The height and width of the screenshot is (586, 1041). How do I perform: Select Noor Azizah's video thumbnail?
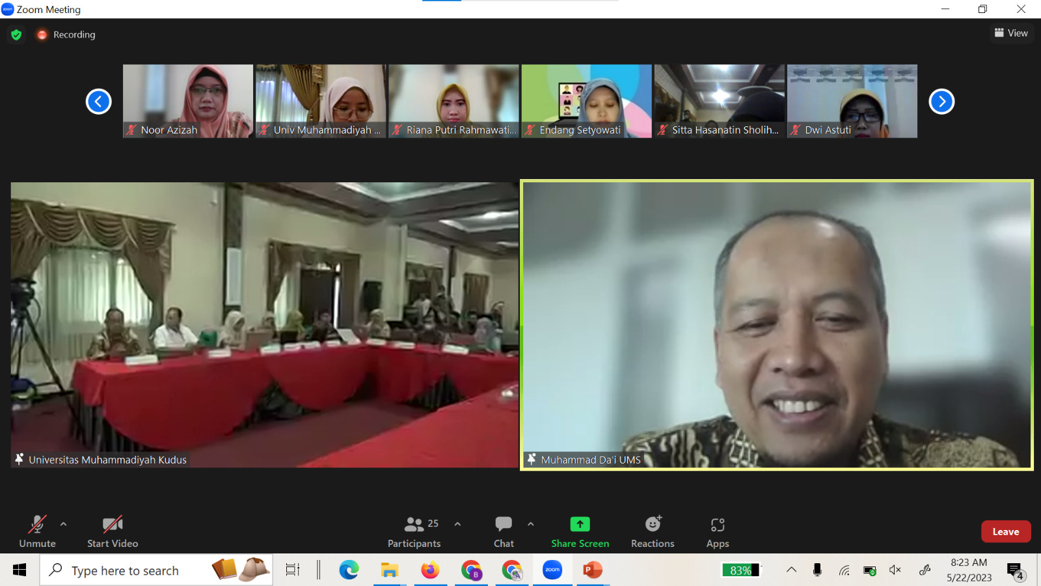point(188,101)
